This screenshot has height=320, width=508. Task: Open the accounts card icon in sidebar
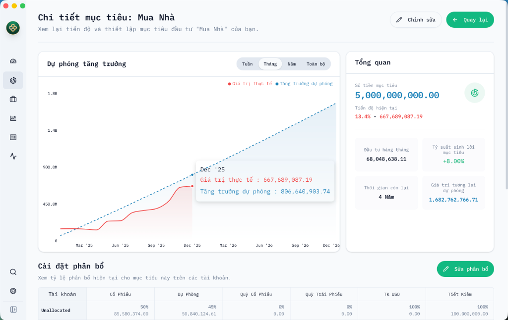[13, 137]
